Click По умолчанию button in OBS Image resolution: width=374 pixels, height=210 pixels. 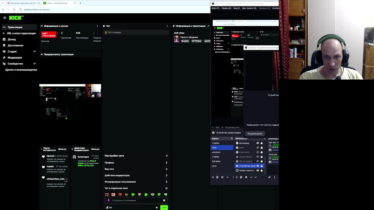pos(255,134)
